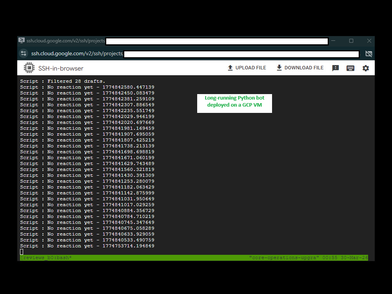Click the log line ending 1774842381.259109
The image size is (392, 294).
point(87,99)
